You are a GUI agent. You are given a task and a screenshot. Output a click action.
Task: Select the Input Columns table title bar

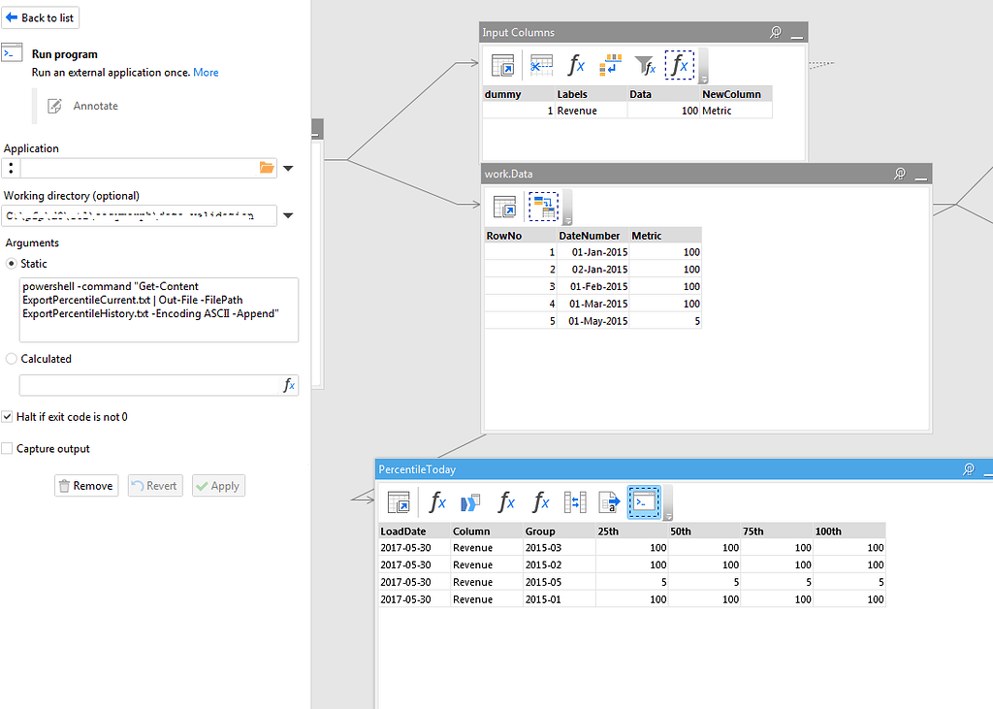[644, 32]
